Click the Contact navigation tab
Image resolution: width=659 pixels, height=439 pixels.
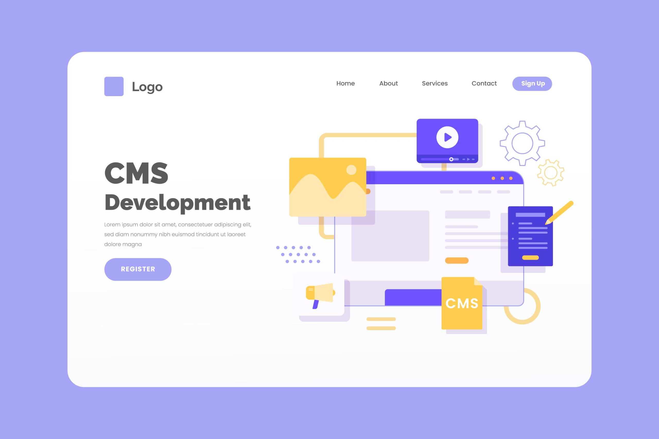pyautogui.click(x=484, y=83)
